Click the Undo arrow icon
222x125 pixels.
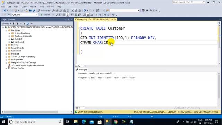[85, 11]
